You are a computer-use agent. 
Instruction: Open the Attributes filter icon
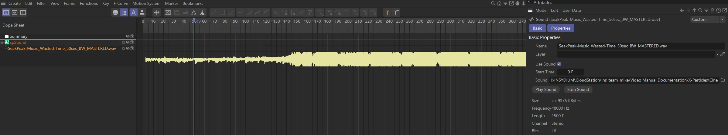pyautogui.click(x=706, y=10)
